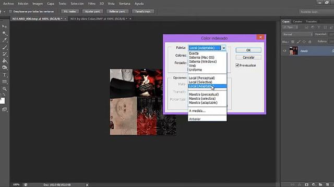Lock layer position icon
This screenshot has width=334, height=187.
pyautogui.click(x=304, y=42)
